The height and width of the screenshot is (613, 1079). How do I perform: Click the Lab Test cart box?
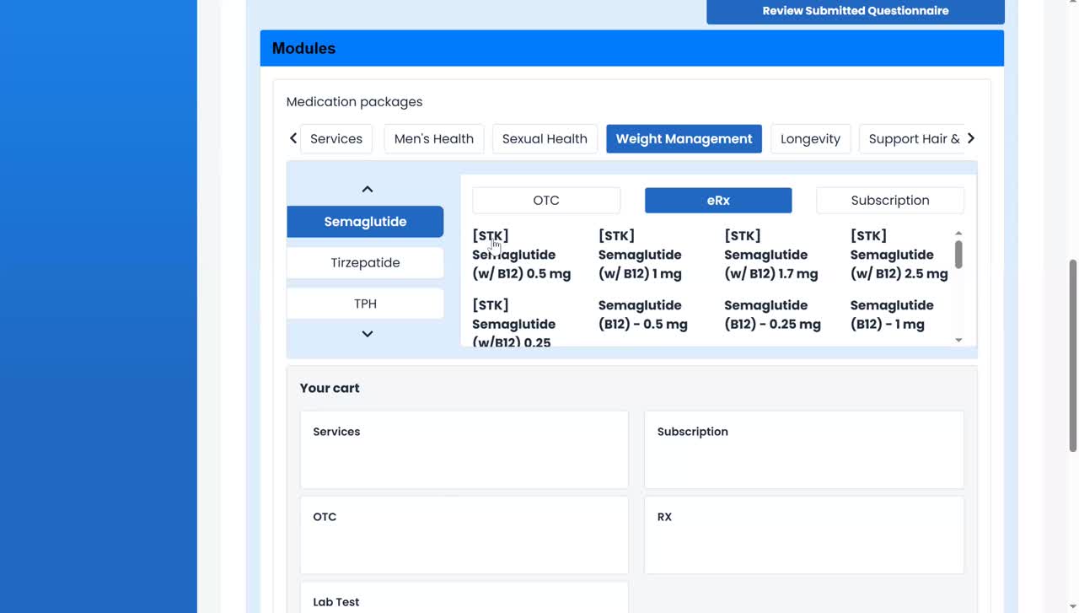coord(464,597)
